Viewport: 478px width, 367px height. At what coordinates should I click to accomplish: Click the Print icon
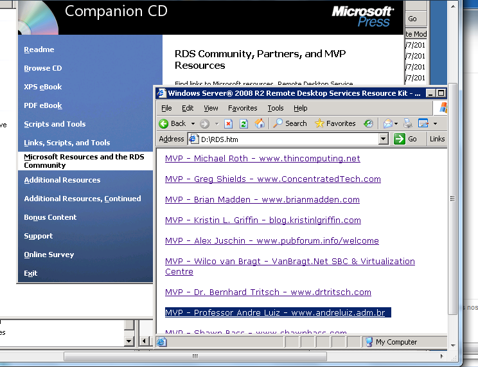point(407,123)
